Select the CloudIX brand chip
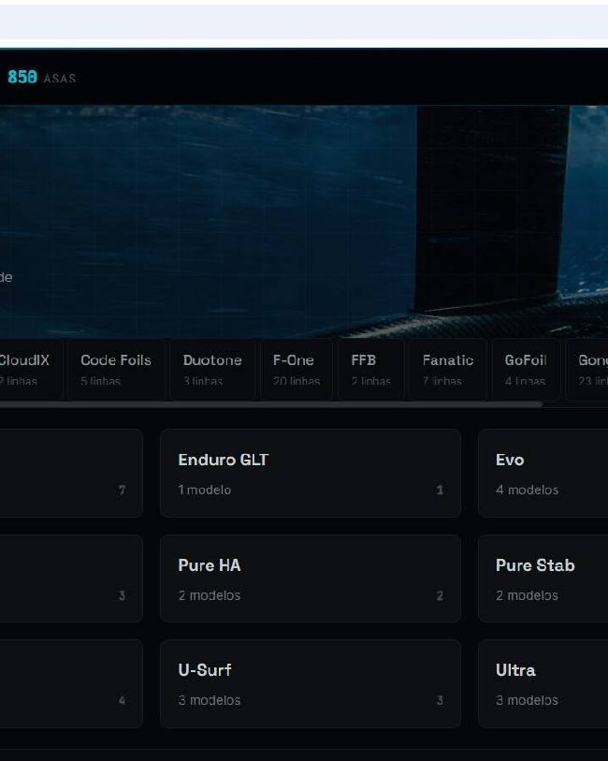Screen dimensions: 608x761 coord(30,370)
